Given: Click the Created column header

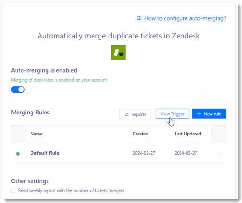Looking at the screenshot, I should tap(141, 134).
